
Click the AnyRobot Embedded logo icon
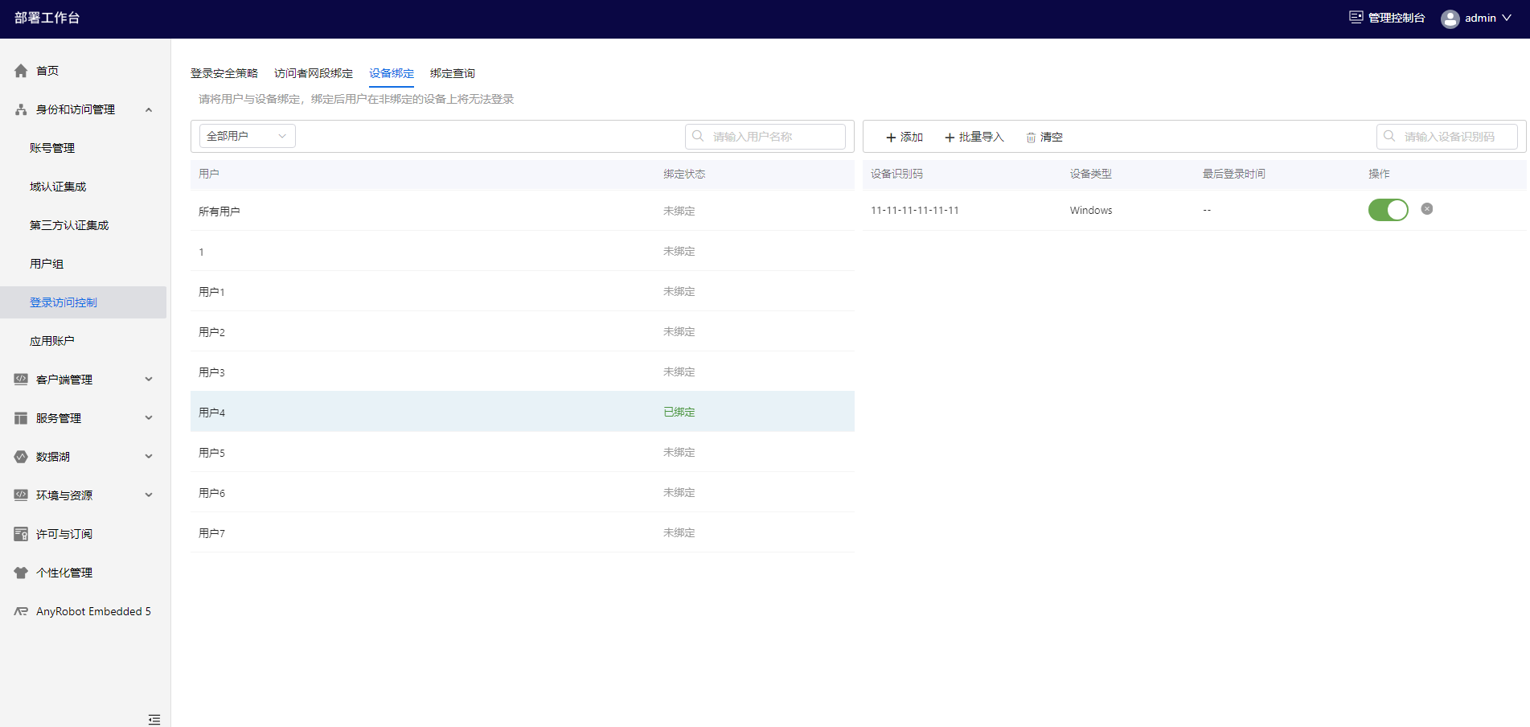[21, 611]
